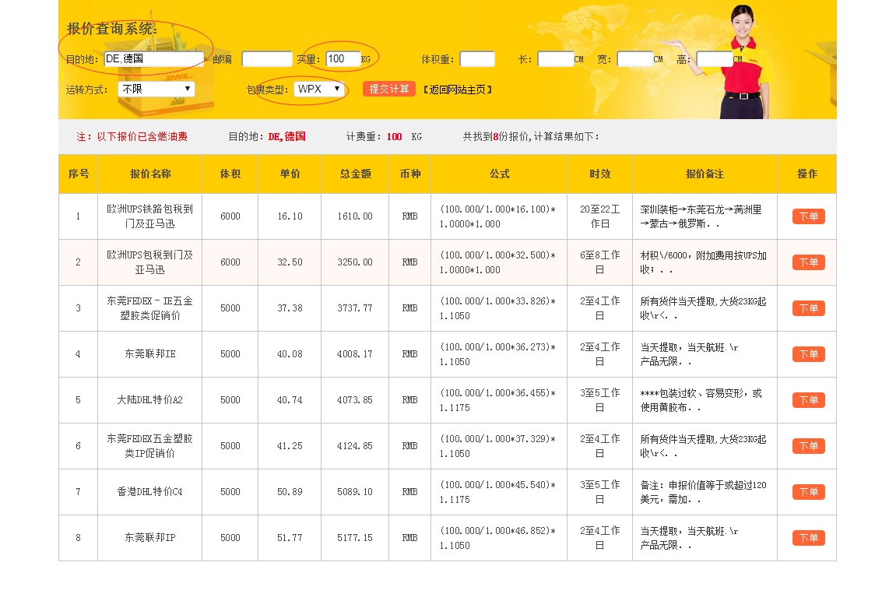Click the note starting 备注：申报价值等于或超过120
The image size is (875, 601).
tap(703, 492)
